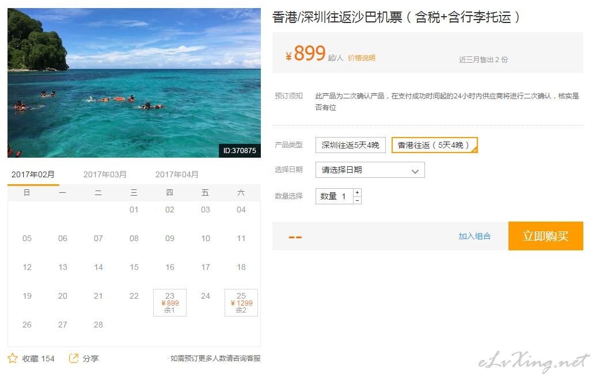Click calendar date 09
This screenshot has width=596, height=381.
tap(170, 238)
